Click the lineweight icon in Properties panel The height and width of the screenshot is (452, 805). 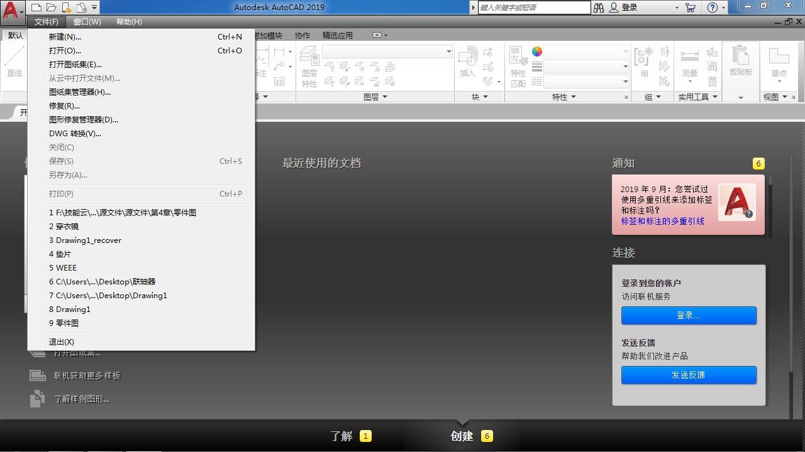pos(536,67)
